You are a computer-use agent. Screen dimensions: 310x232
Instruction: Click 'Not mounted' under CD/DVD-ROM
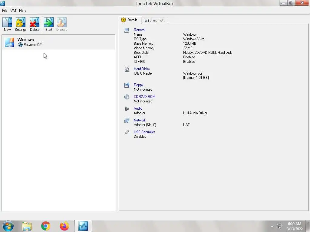point(143,101)
